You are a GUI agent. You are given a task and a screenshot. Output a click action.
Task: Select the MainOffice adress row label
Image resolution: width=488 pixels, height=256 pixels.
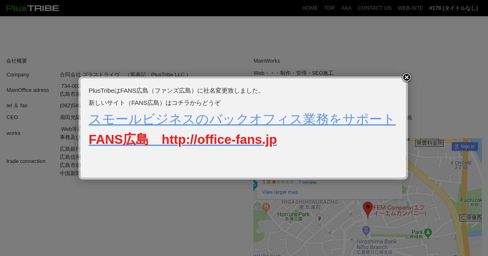(x=28, y=90)
